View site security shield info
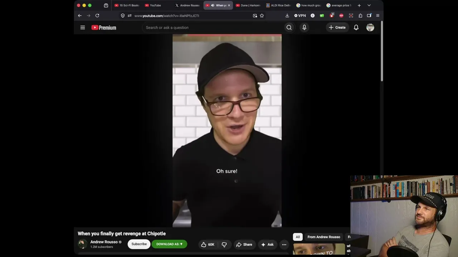 123,16
